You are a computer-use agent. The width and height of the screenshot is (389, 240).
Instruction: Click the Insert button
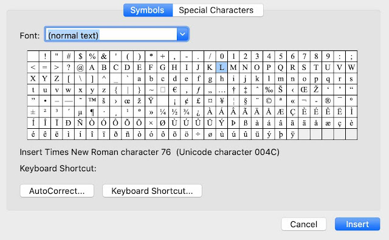[357, 224]
